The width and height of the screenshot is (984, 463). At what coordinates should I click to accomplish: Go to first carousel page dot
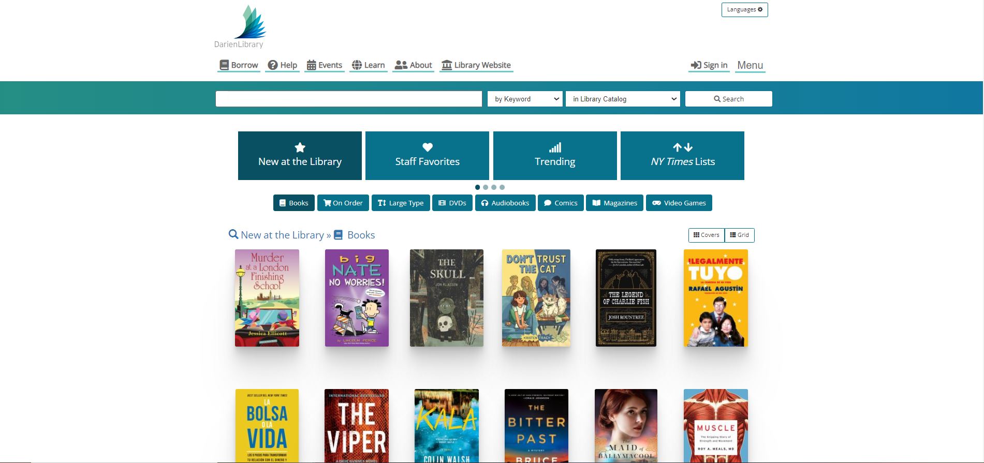pos(477,187)
